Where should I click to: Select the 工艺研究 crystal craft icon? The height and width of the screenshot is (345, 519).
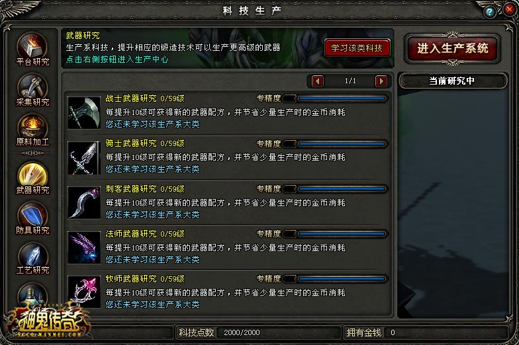[x=32, y=258]
